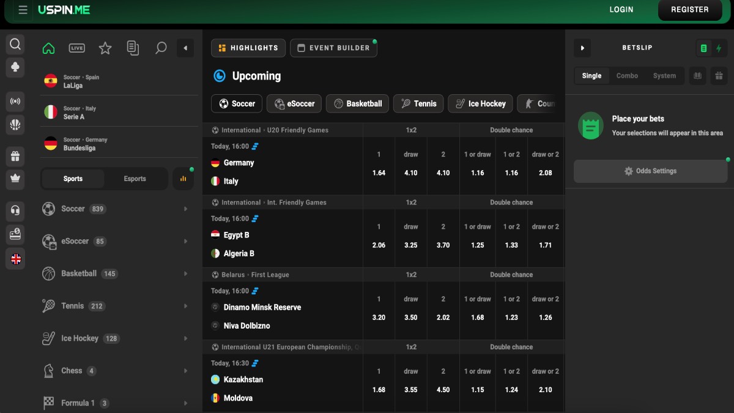Collapse the sports sidebar with left arrow
Screen dimensions: 734x413
click(x=185, y=48)
